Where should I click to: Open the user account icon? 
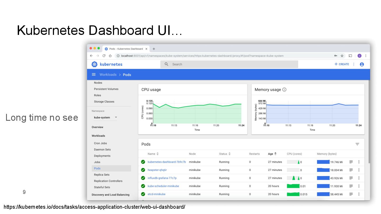click(x=362, y=64)
